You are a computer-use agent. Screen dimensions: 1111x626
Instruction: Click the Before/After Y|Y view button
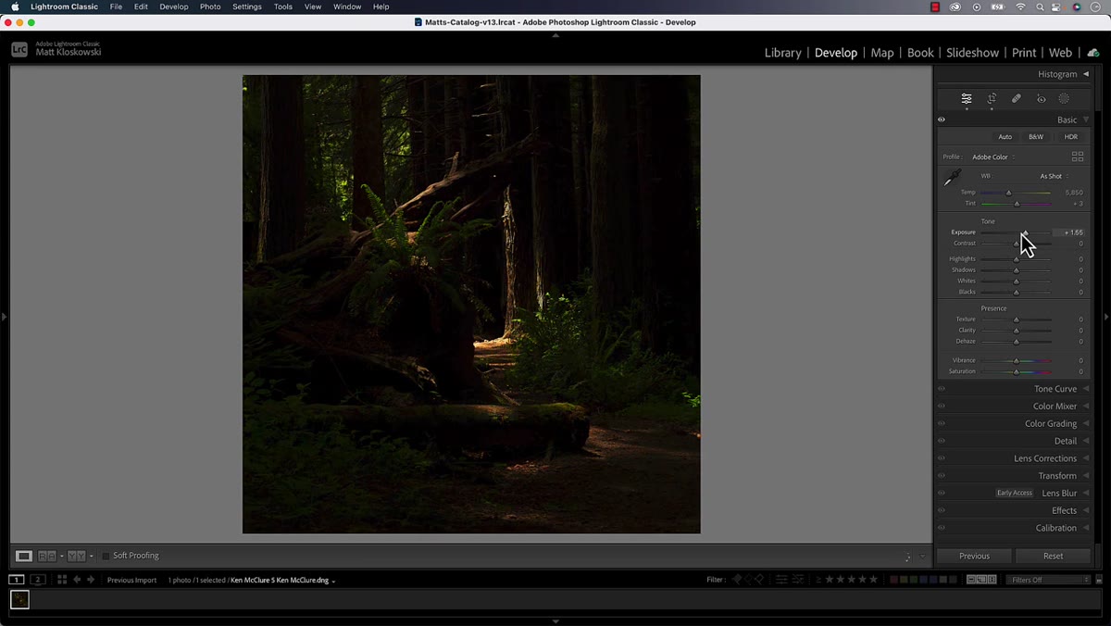pyautogui.click(x=77, y=556)
